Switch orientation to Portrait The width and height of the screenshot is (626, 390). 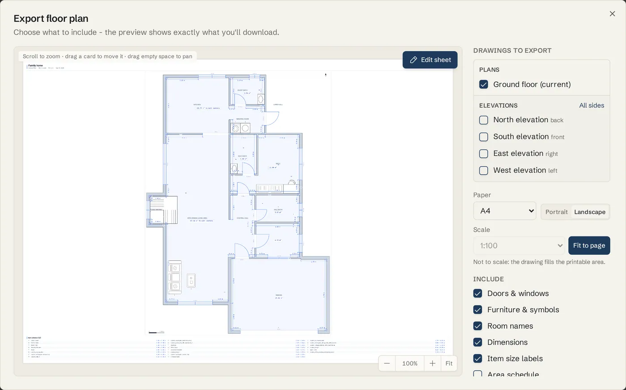556,212
